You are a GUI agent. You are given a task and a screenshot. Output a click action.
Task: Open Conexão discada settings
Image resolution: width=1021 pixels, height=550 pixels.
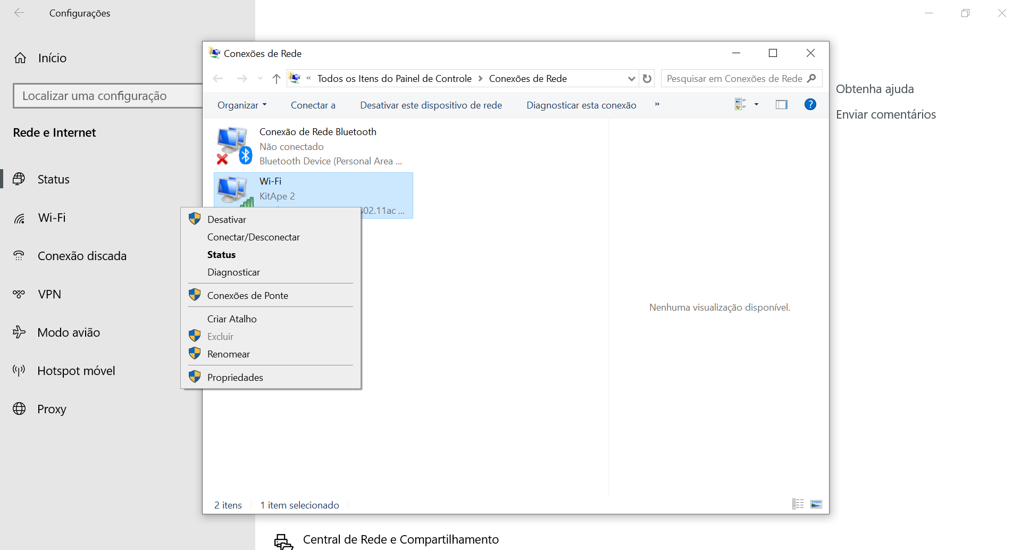point(82,256)
